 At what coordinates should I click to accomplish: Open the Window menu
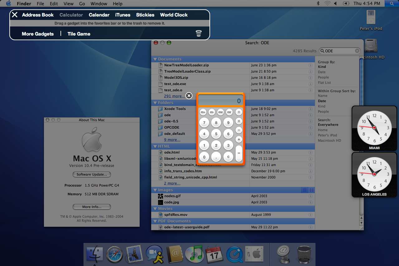pyautogui.click(x=99, y=3)
